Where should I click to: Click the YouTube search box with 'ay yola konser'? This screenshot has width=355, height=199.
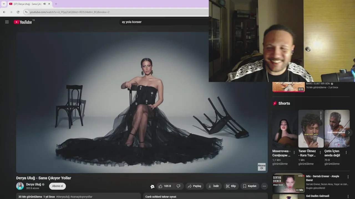coord(164,22)
